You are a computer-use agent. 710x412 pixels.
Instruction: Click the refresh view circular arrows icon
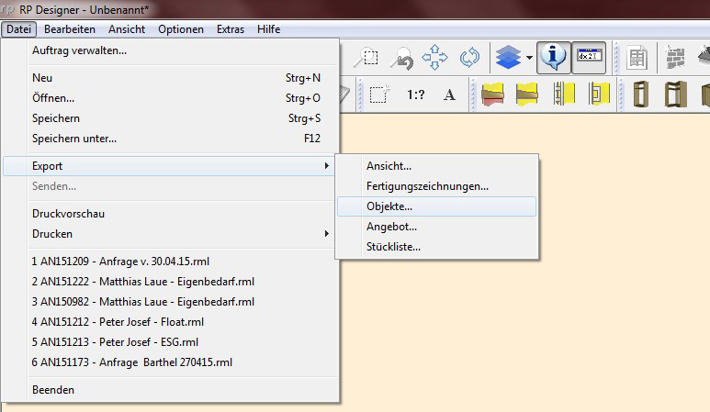469,58
